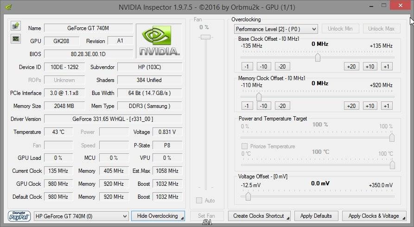Toggle the Priorize Temperature checkbox

click(x=244, y=146)
